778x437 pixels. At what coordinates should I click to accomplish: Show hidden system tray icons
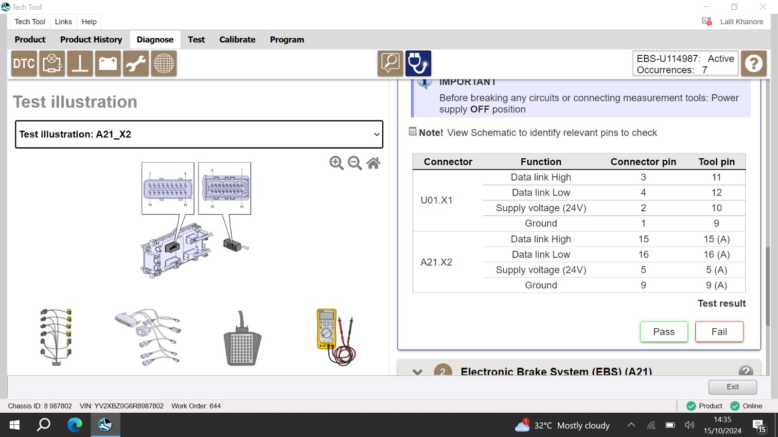(631, 425)
